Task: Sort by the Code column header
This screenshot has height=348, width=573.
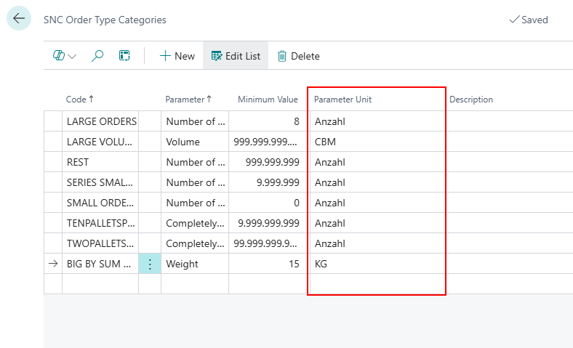Action: 80,100
